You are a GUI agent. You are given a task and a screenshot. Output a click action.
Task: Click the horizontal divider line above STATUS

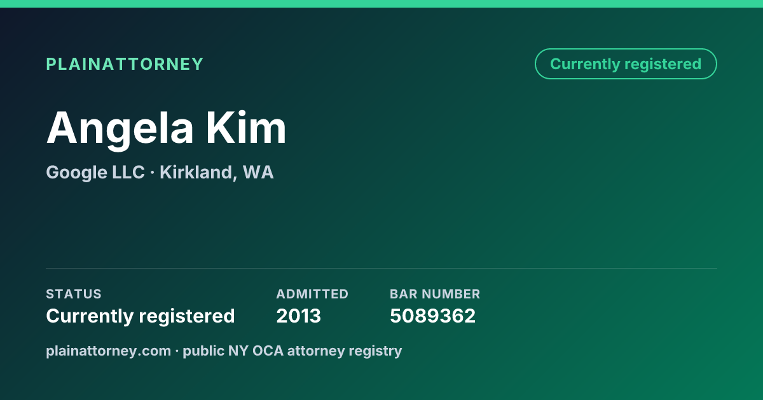pos(381,268)
